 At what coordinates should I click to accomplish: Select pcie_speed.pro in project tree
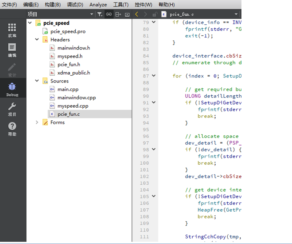(68, 31)
